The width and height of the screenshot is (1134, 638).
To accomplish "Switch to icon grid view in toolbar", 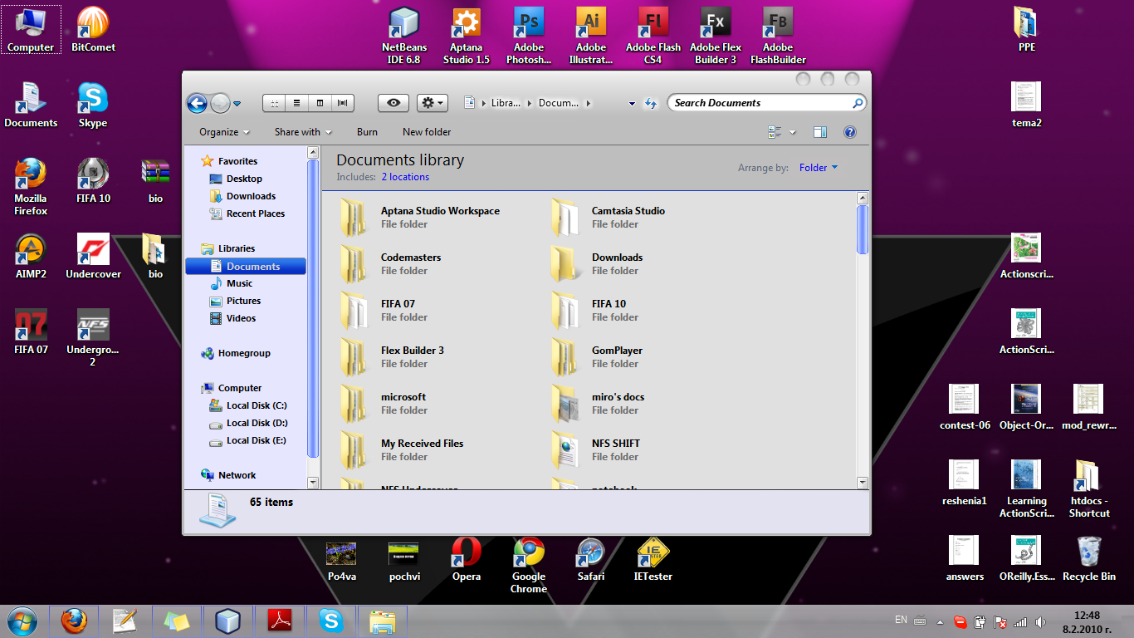I will (x=274, y=103).
